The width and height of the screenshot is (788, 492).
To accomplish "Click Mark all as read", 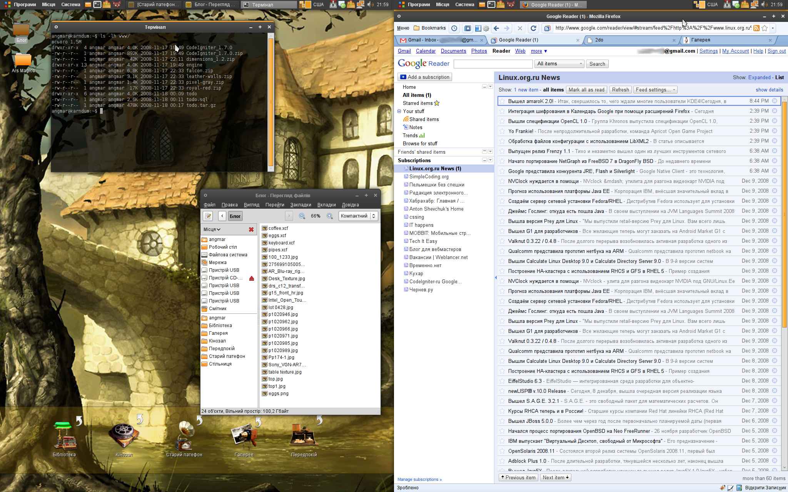I will (586, 90).
